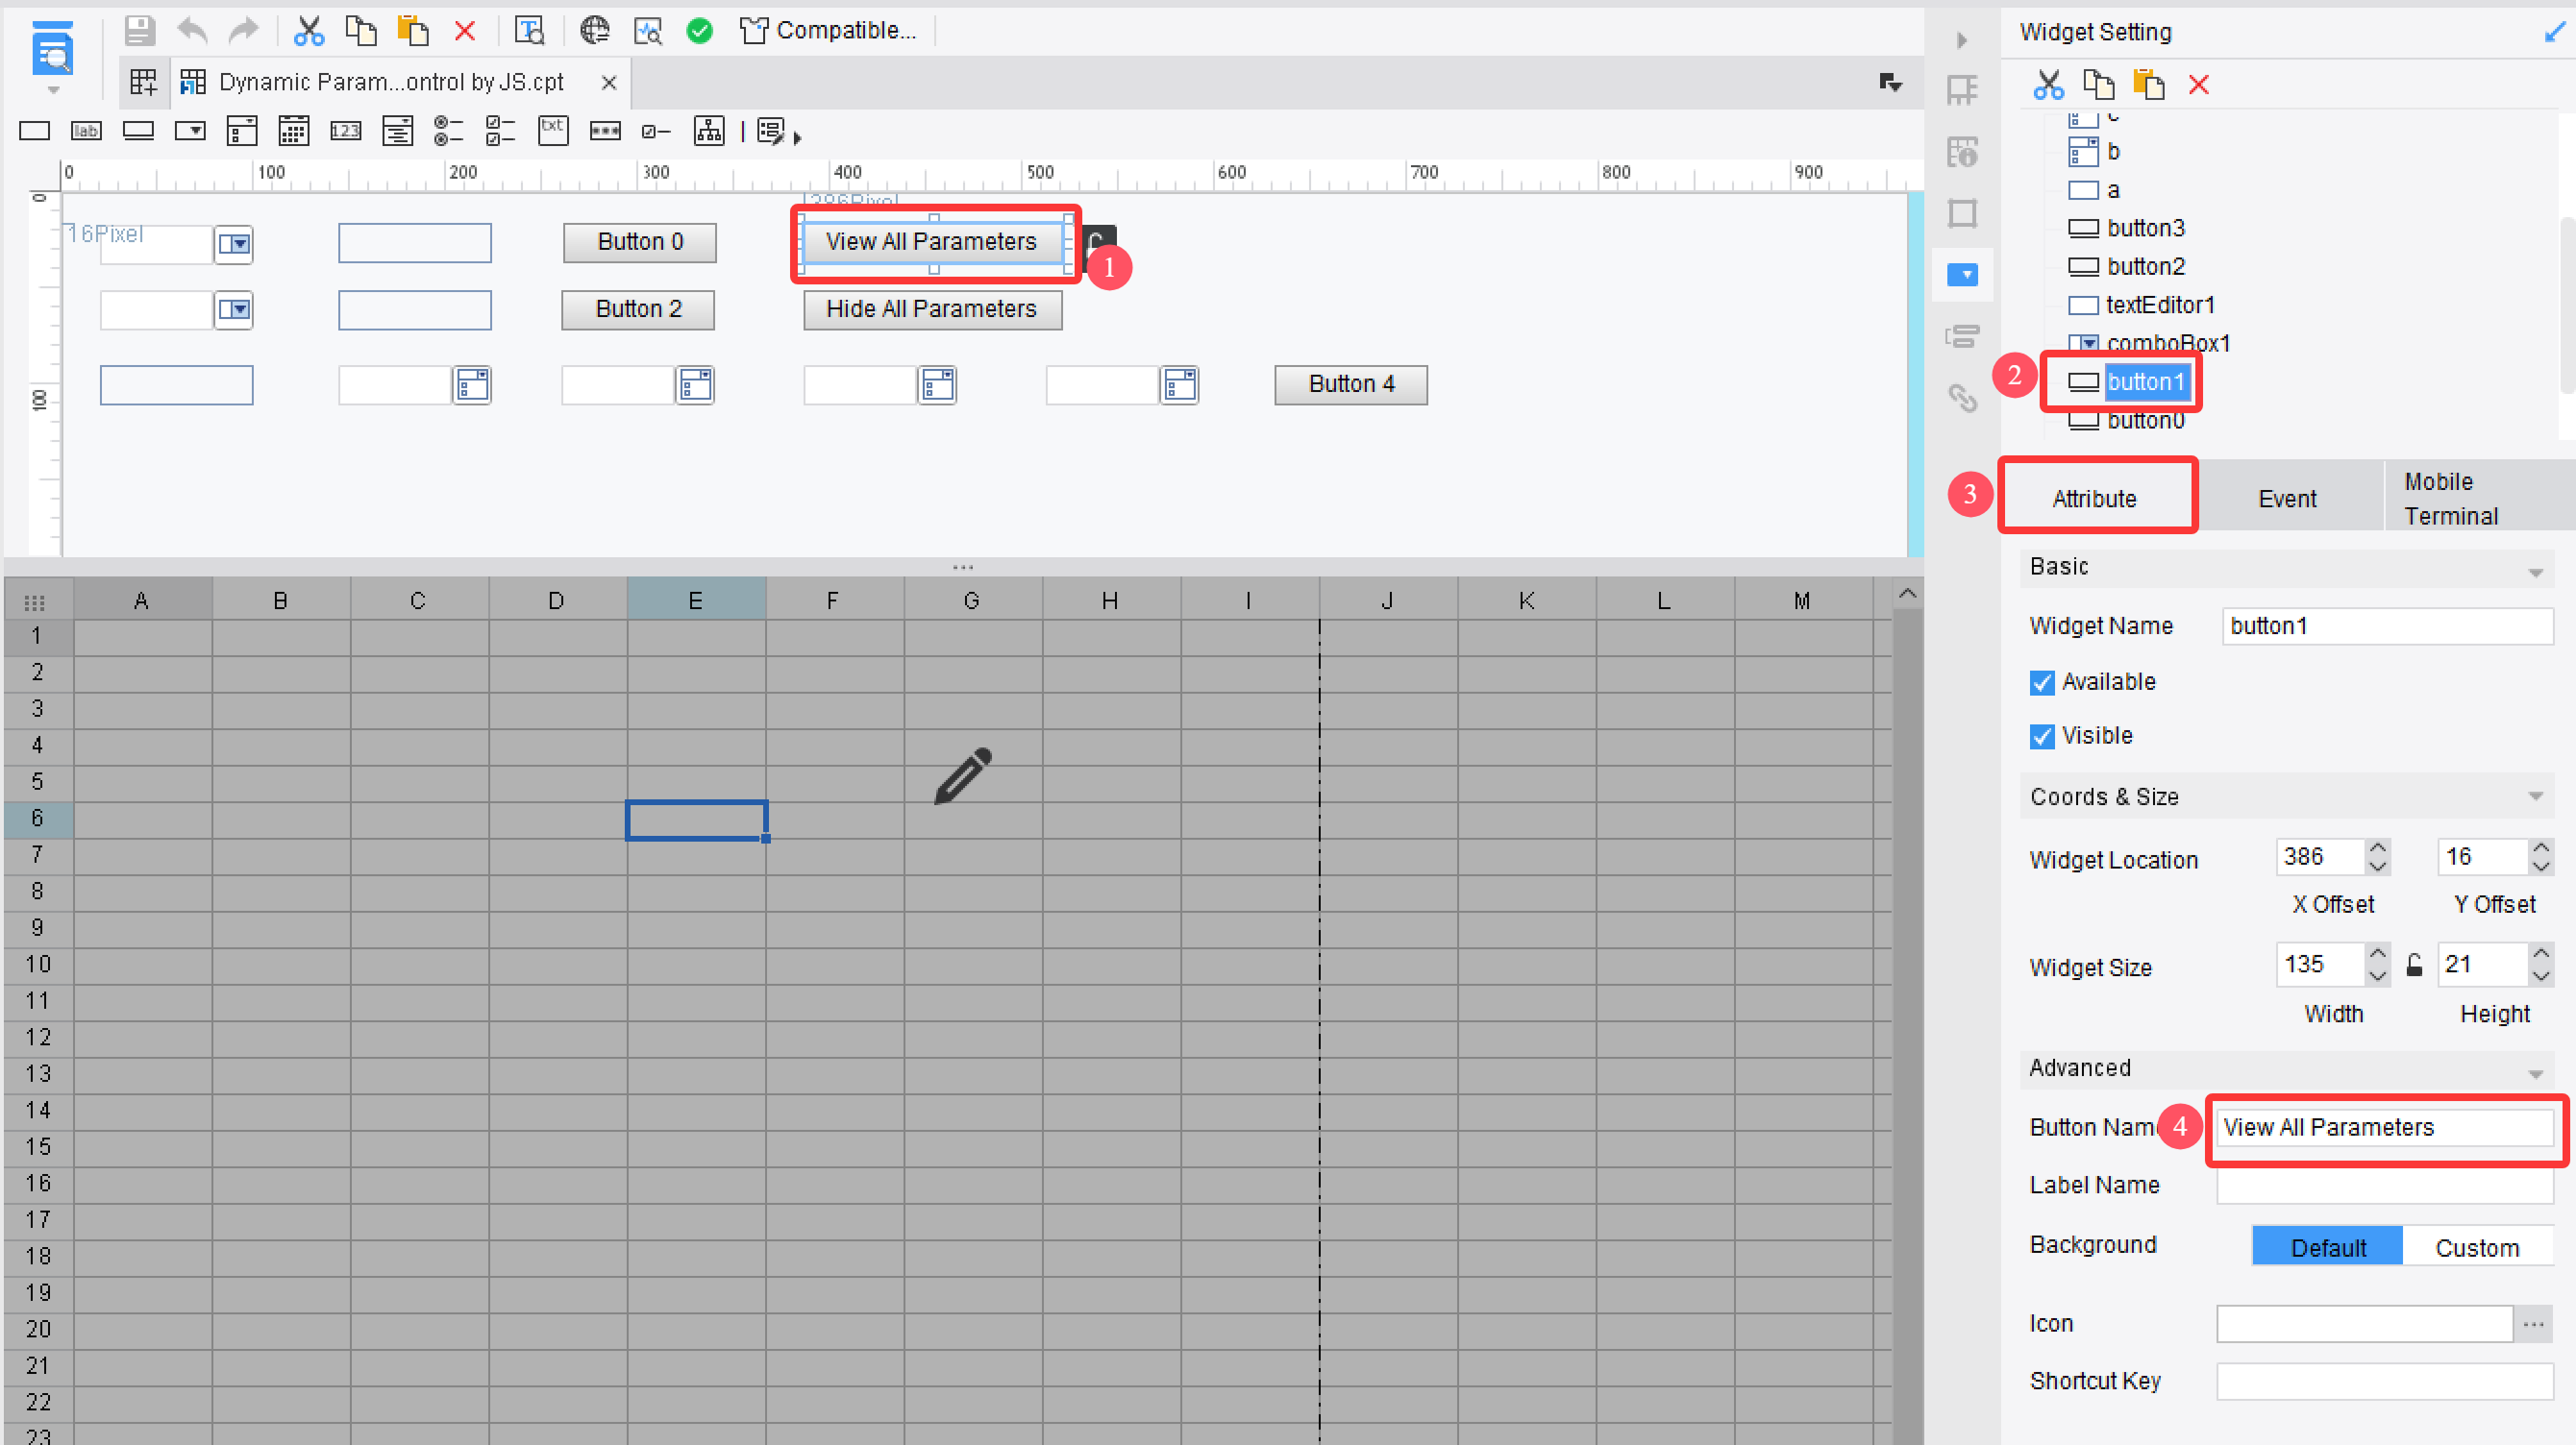The height and width of the screenshot is (1445, 2576).
Task: Toggle the Visible checkbox
Action: click(2042, 737)
